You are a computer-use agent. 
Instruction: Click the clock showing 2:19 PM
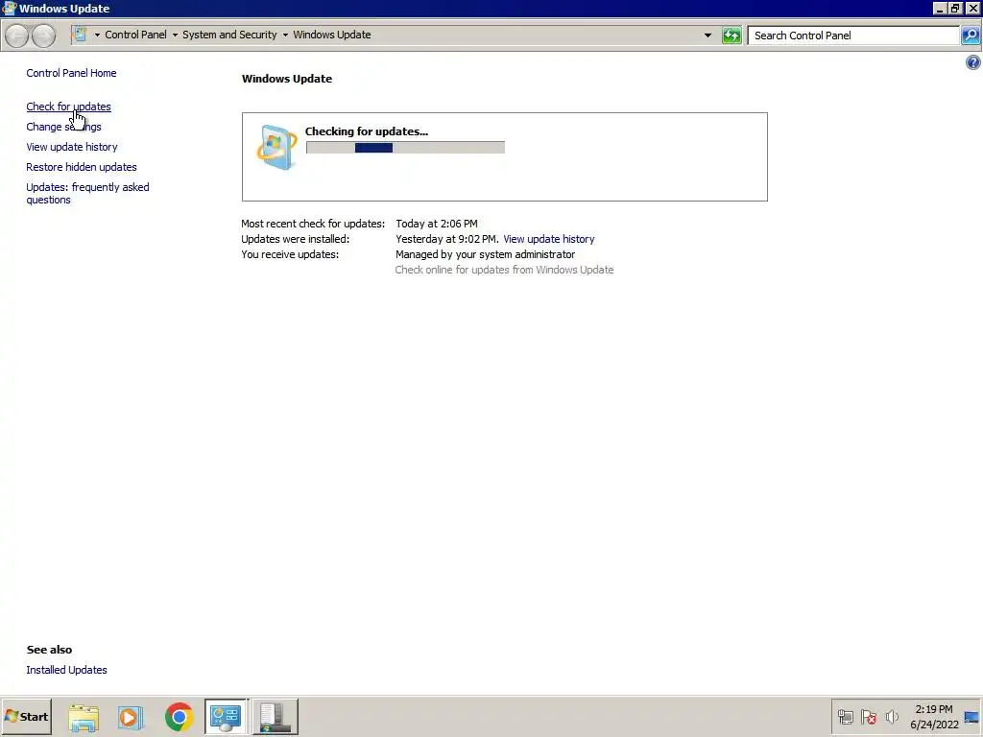click(933, 709)
